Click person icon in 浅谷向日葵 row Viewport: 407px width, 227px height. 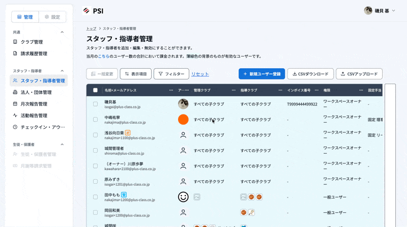point(183,135)
